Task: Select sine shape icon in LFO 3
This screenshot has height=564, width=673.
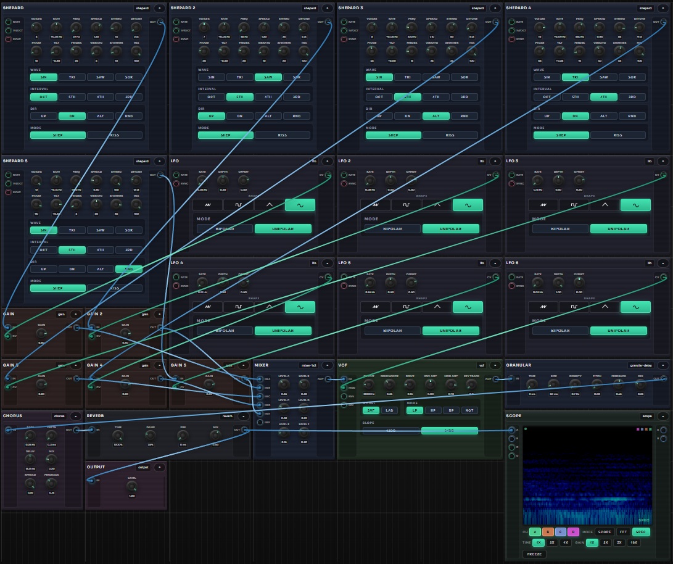Action: [x=635, y=205]
